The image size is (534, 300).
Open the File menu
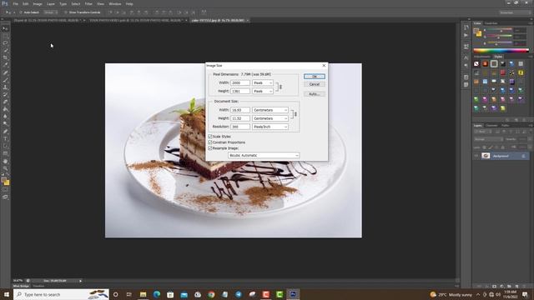coord(15,3)
